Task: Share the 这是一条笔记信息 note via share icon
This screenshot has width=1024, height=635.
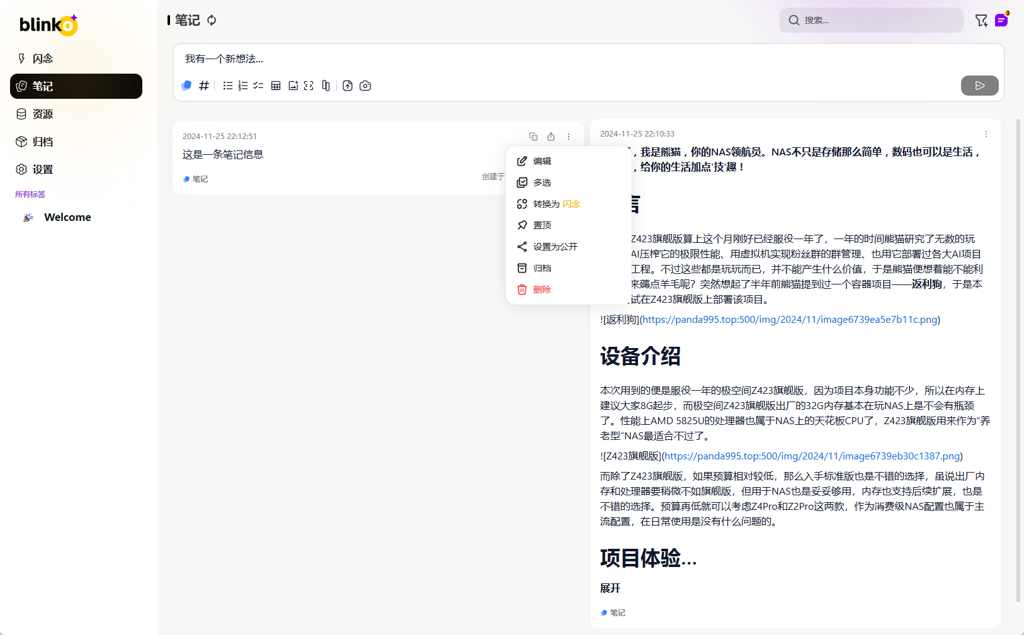Action: (x=551, y=137)
